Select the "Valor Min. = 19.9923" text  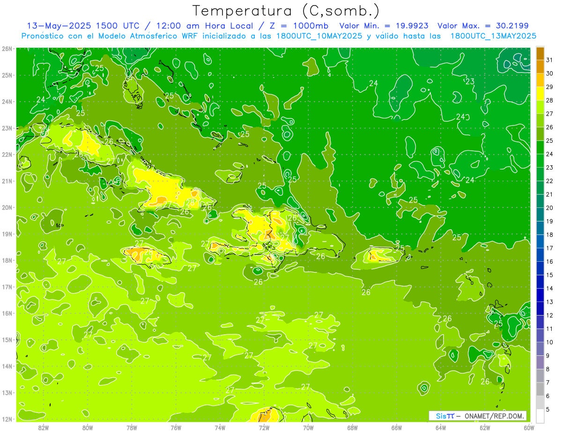[x=385, y=26]
